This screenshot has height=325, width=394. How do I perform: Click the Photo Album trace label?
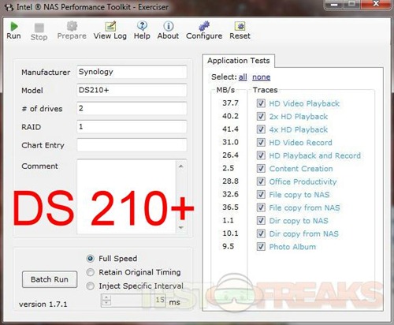coord(292,247)
